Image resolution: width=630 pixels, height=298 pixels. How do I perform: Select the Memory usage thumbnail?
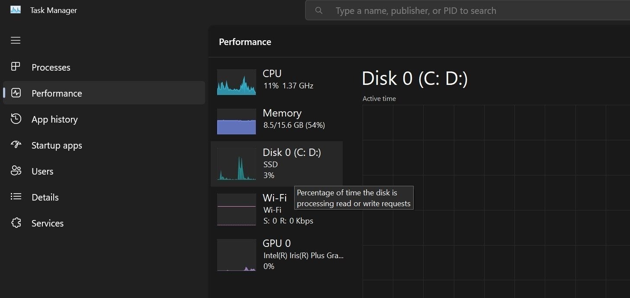tap(236, 121)
